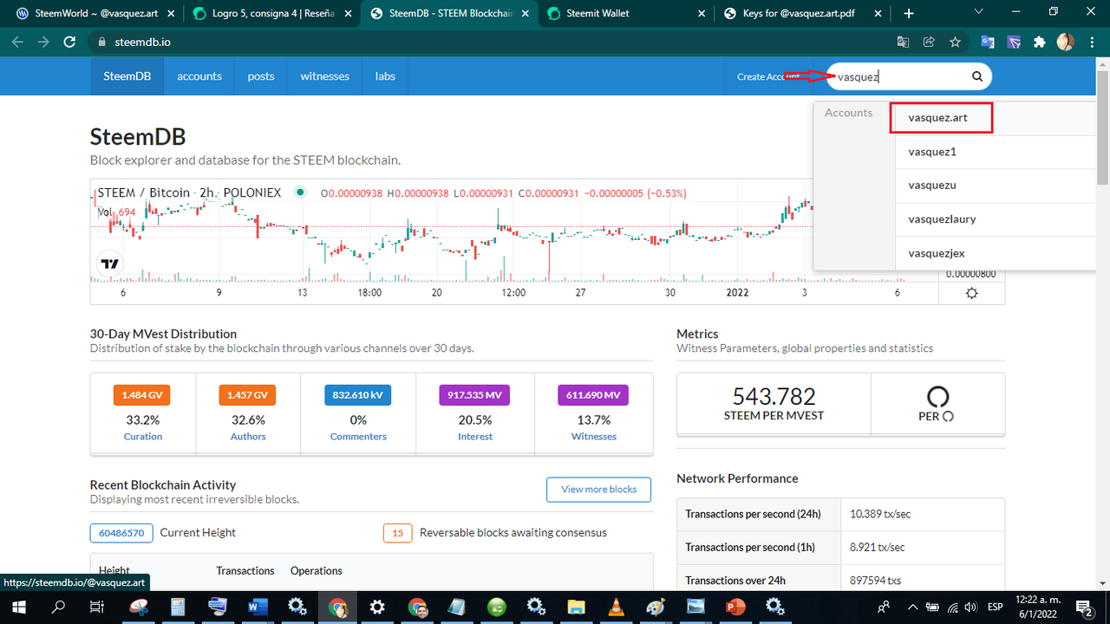Click the Create Account link
The width and height of the screenshot is (1110, 624).
pyautogui.click(x=768, y=76)
